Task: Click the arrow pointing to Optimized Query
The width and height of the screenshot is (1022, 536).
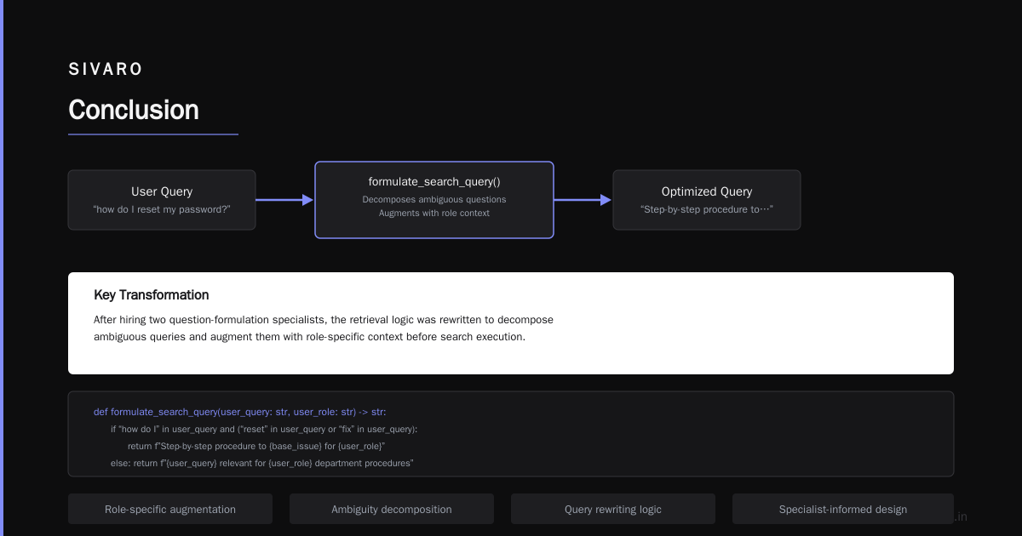Action: coord(583,200)
